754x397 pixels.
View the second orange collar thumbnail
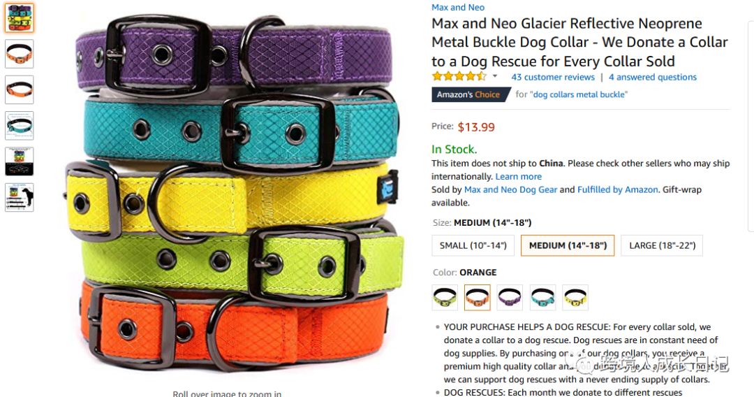coord(20,89)
